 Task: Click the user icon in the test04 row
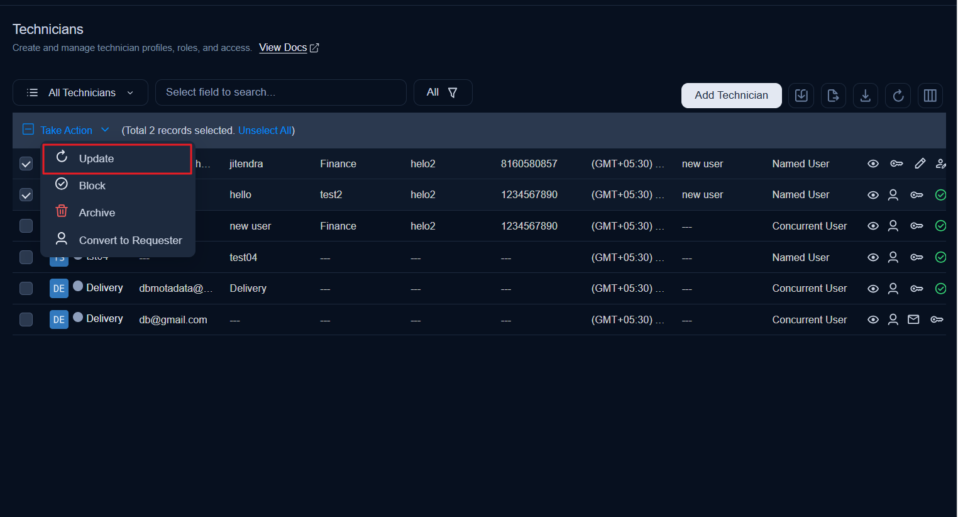893,257
